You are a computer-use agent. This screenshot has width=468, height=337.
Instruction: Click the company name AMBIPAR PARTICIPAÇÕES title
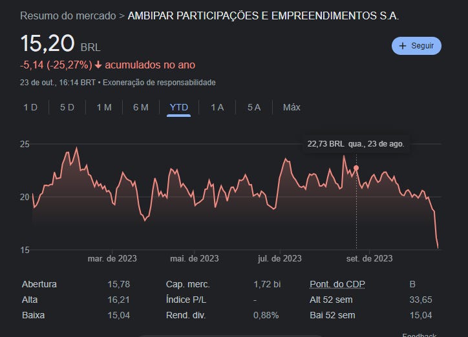pos(263,15)
